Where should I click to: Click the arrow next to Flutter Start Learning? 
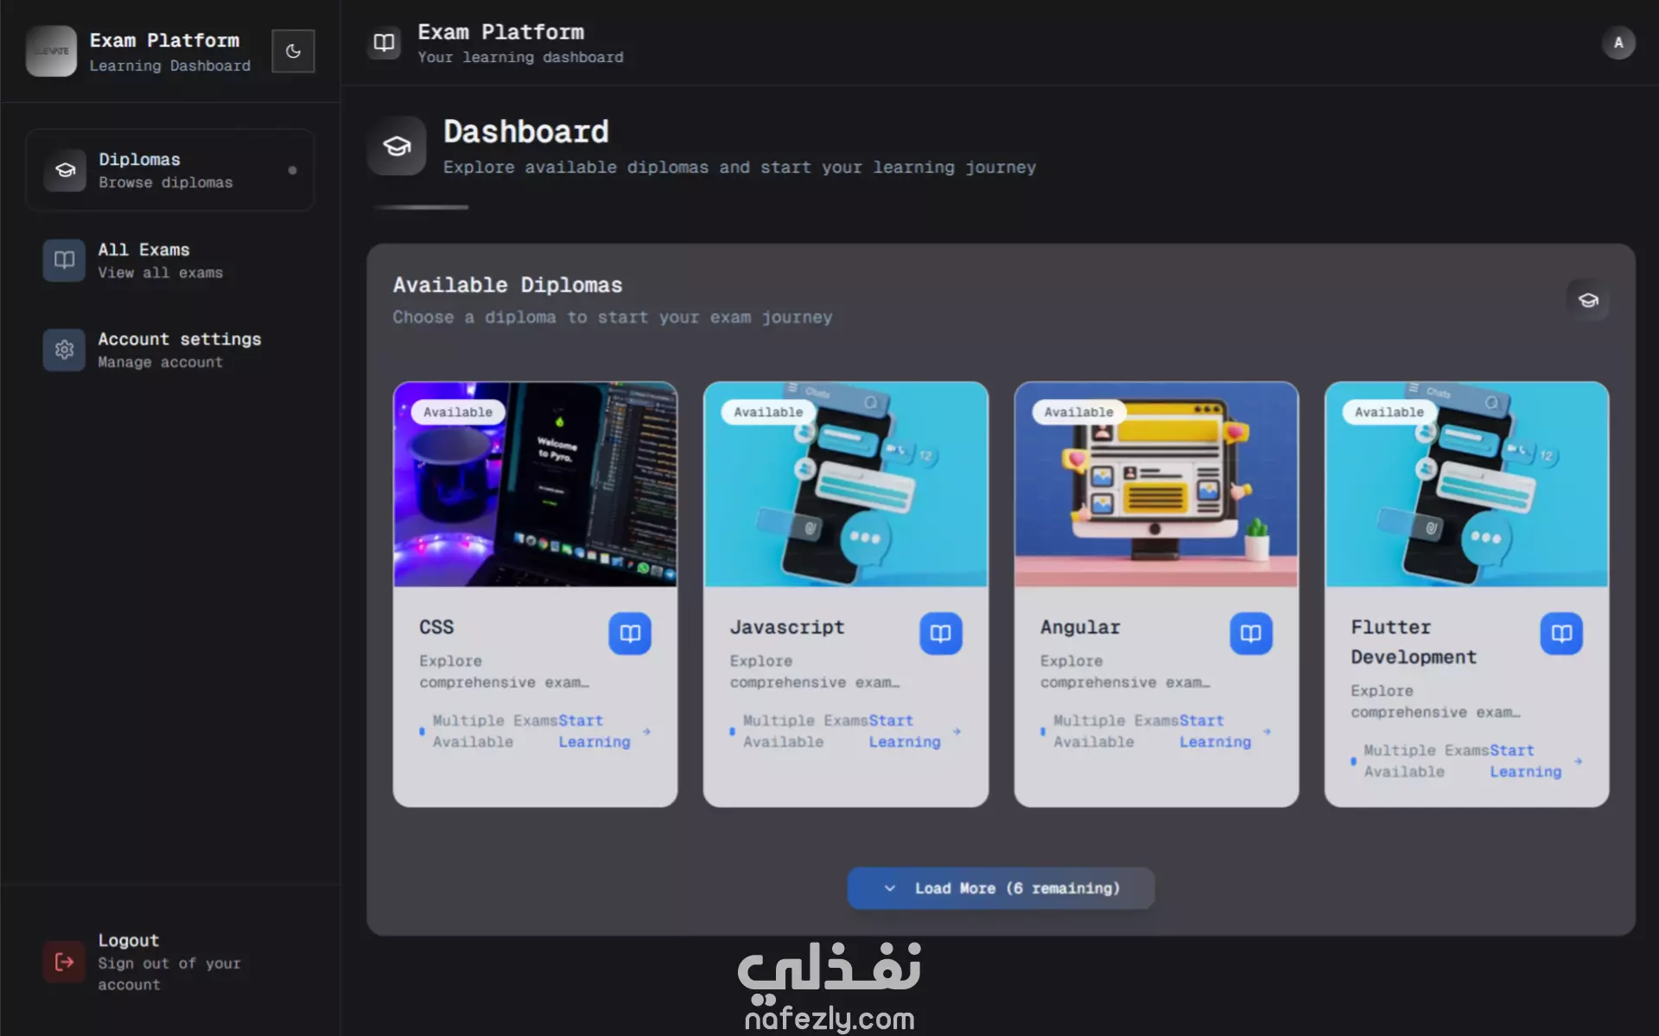(1578, 761)
